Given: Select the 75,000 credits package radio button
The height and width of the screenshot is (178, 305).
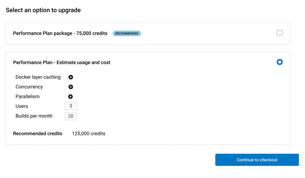Looking at the screenshot, I should [x=279, y=33].
